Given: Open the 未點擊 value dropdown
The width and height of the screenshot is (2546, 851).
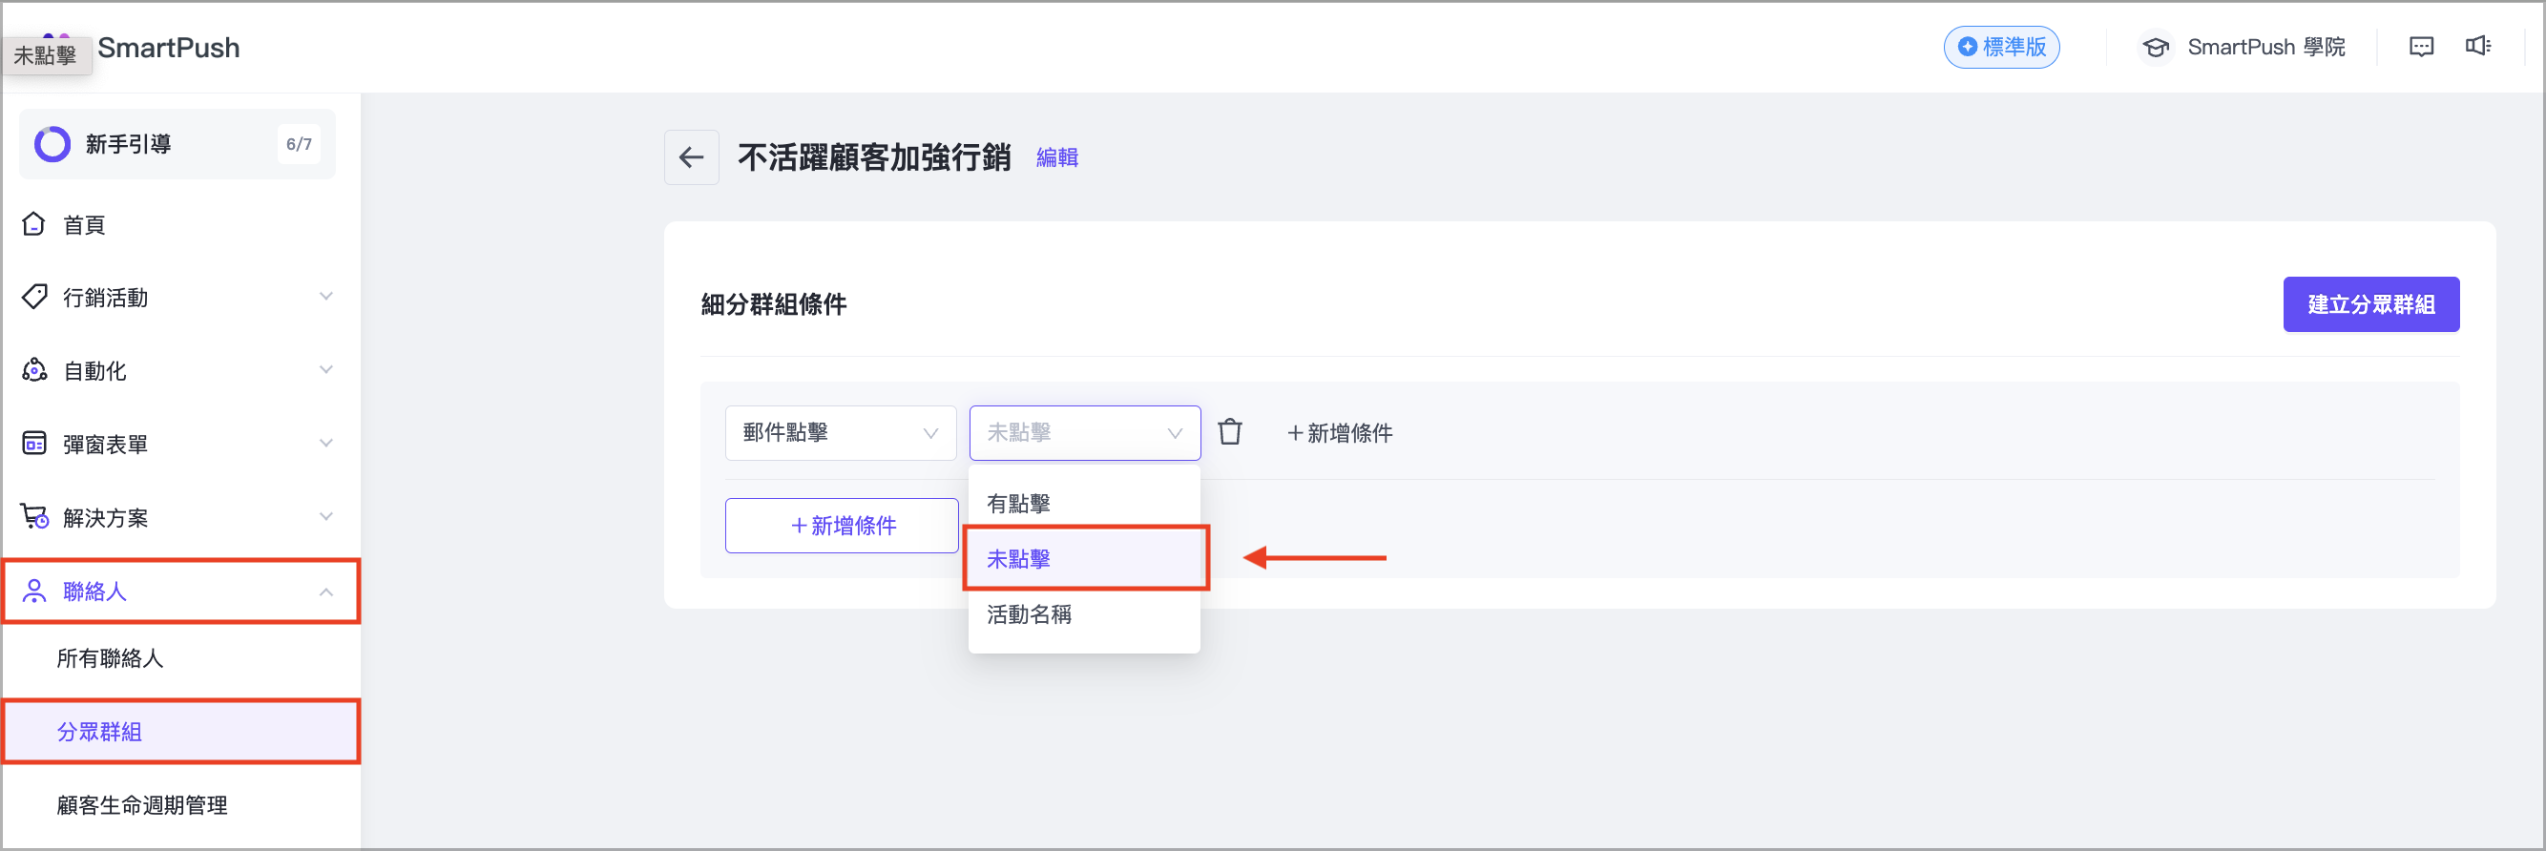Looking at the screenshot, I should [1084, 433].
